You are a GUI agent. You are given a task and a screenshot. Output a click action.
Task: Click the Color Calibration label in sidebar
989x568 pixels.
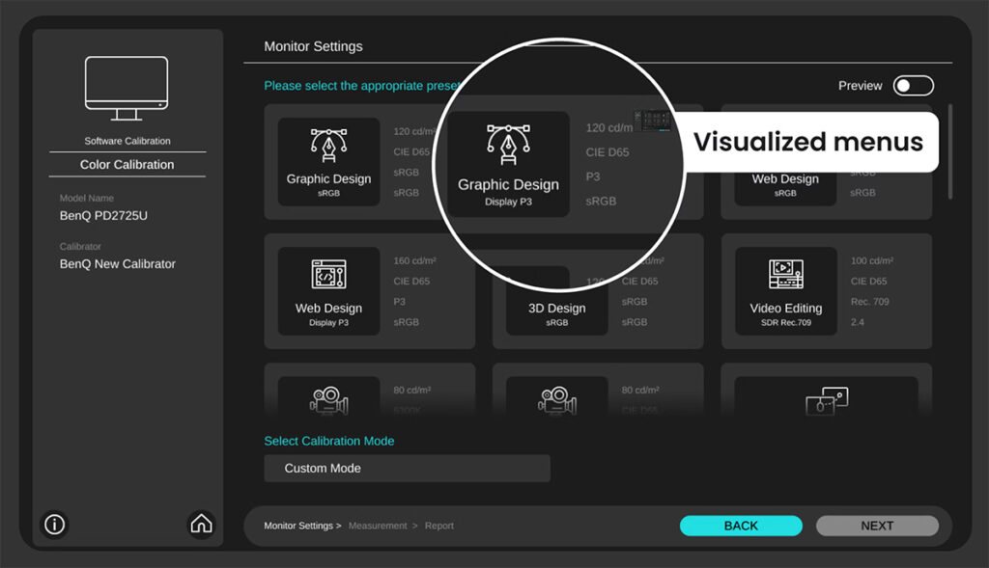click(127, 165)
